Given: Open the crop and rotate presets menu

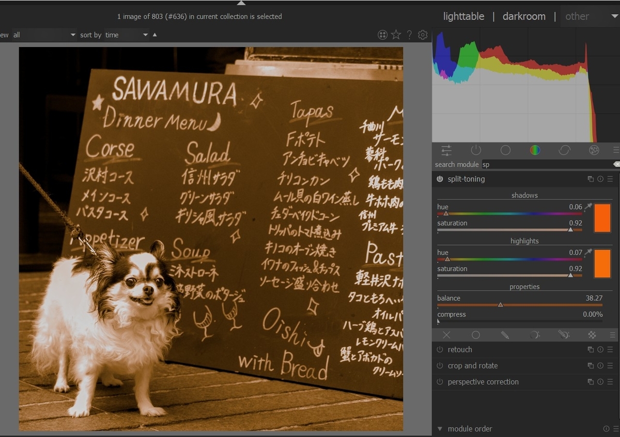Looking at the screenshot, I should (610, 366).
